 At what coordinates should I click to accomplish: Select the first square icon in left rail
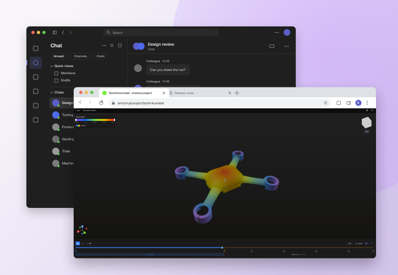tap(36, 48)
